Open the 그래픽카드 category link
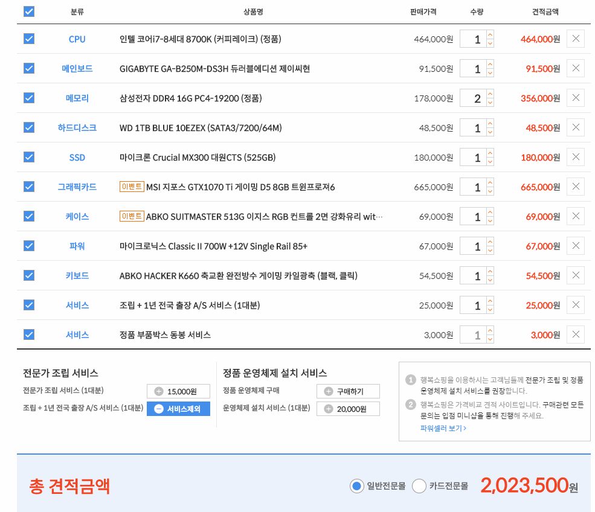 [77, 187]
